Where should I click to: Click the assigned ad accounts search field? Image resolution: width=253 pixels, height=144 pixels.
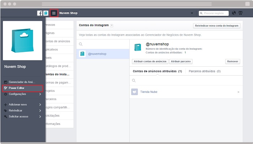tap(186, 81)
